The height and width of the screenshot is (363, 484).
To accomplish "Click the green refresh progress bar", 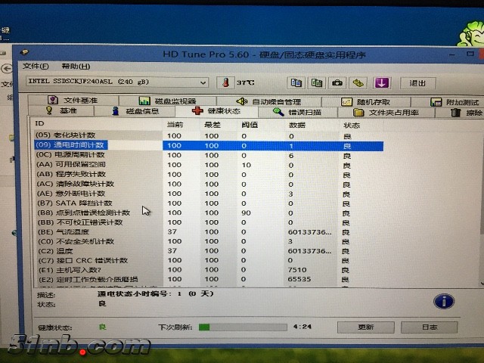I will pyautogui.click(x=240, y=327).
